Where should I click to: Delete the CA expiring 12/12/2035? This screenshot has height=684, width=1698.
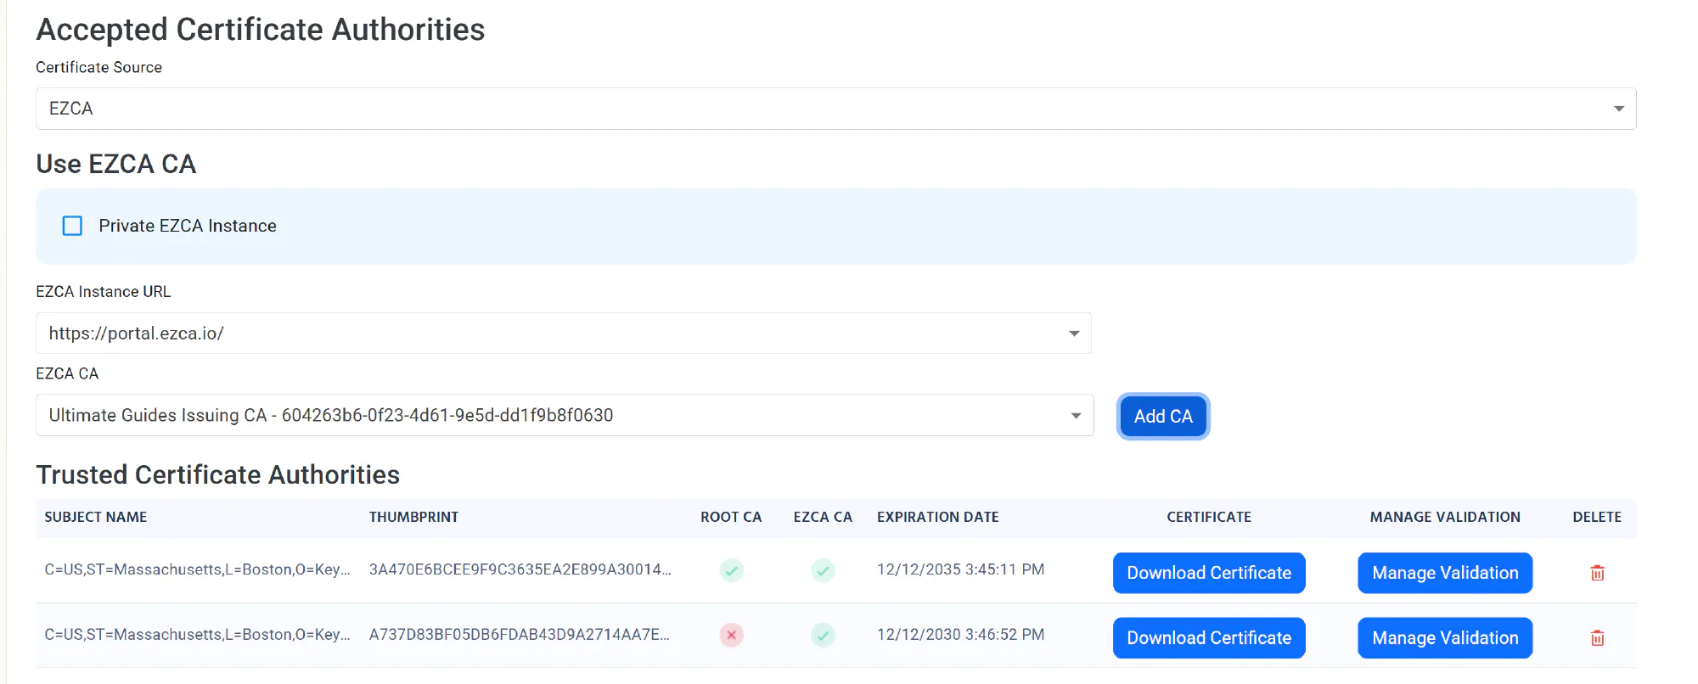1597,573
